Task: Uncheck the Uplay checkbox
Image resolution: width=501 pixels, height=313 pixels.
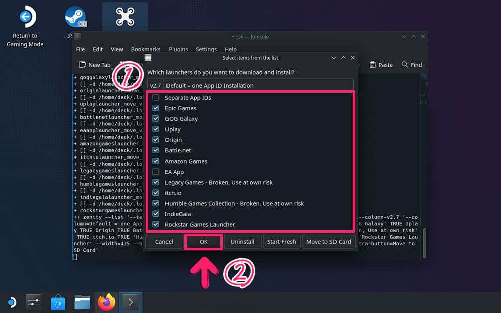Action: pyautogui.click(x=156, y=129)
